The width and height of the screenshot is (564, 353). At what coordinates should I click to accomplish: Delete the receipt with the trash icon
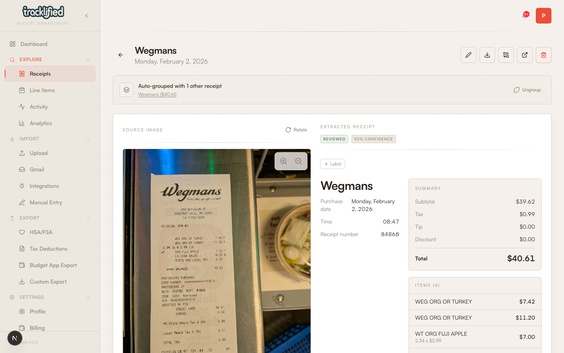544,55
